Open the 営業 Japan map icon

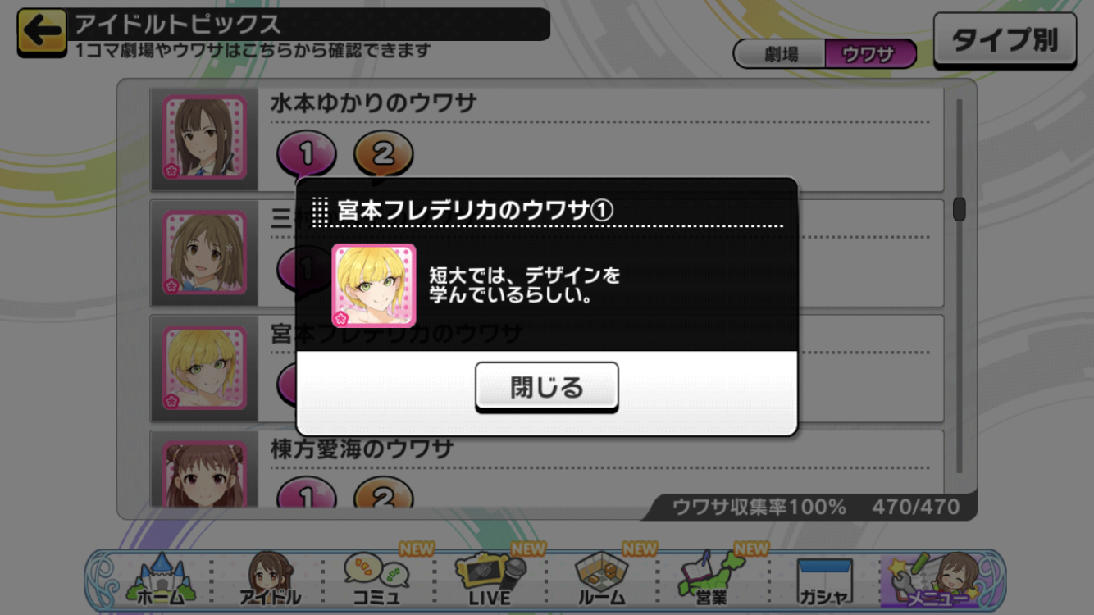[x=711, y=579]
